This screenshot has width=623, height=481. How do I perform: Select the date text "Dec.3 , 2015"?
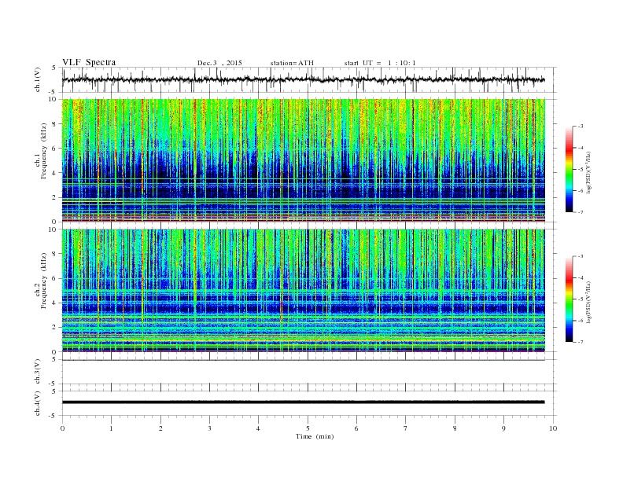(x=219, y=63)
